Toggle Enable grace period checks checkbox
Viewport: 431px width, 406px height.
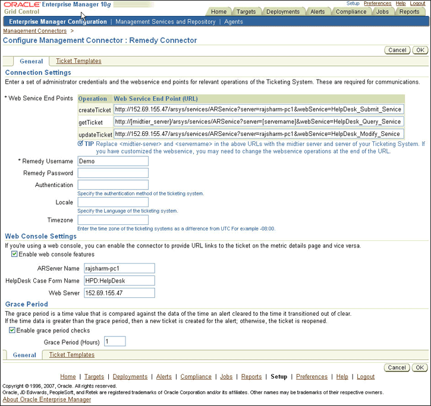12,330
